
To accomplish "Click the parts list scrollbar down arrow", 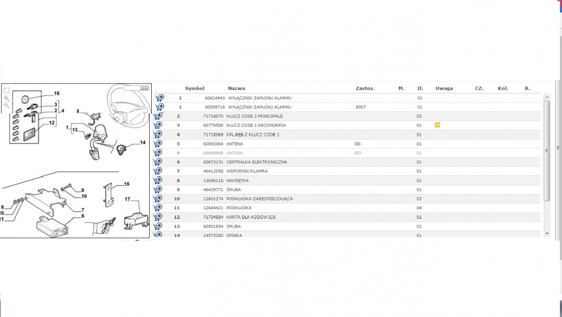I will (x=547, y=233).
